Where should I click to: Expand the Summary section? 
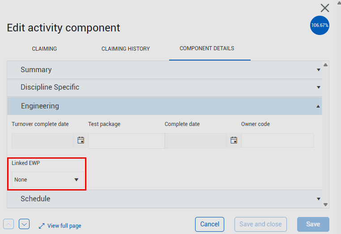pyautogui.click(x=164, y=70)
